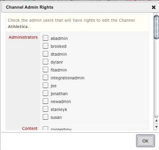Check the abadmin administrator checkbox
This screenshot has width=159, height=150.
(x=45, y=38)
